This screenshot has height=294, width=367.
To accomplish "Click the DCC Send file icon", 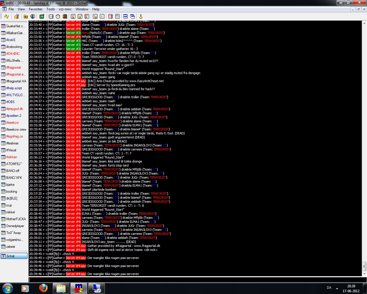I will click(x=73, y=16).
